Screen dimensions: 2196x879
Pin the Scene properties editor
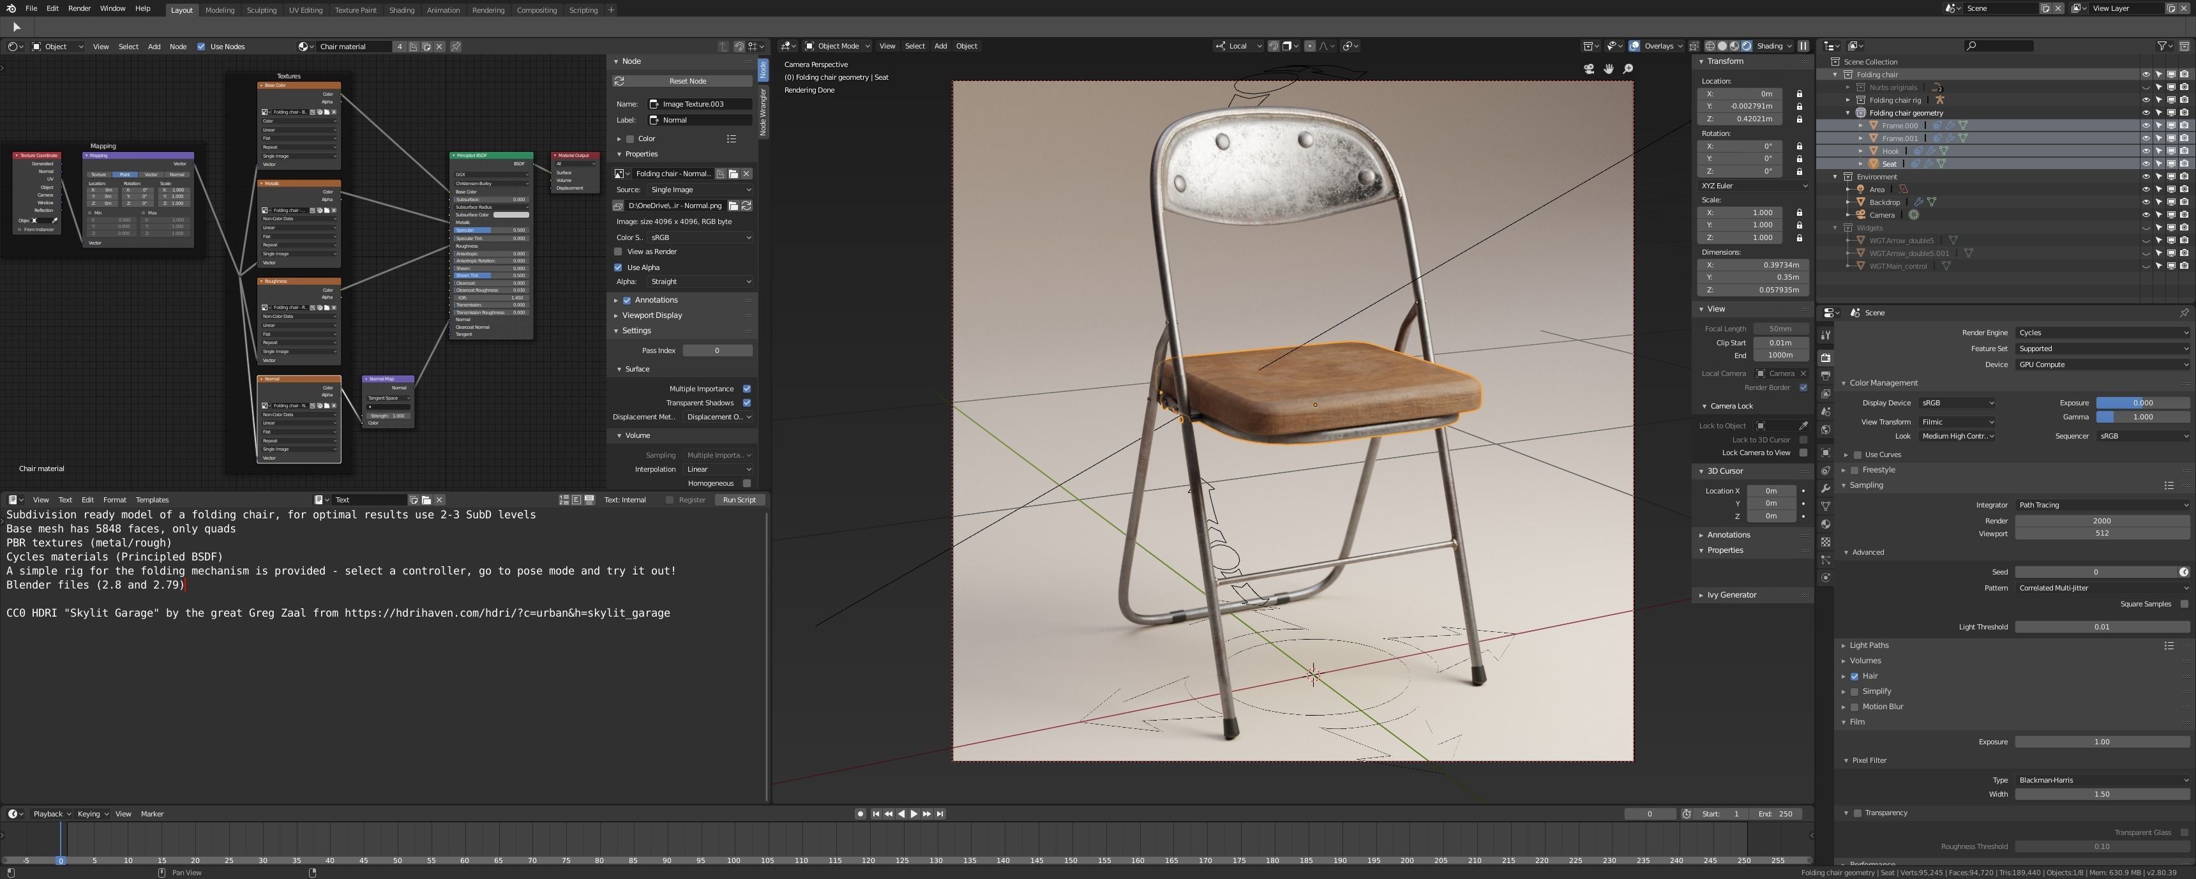pos(2184,313)
